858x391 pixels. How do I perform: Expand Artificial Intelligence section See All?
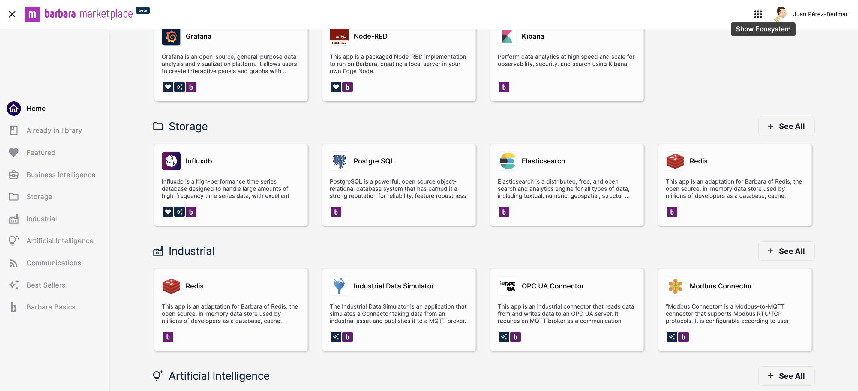786,376
